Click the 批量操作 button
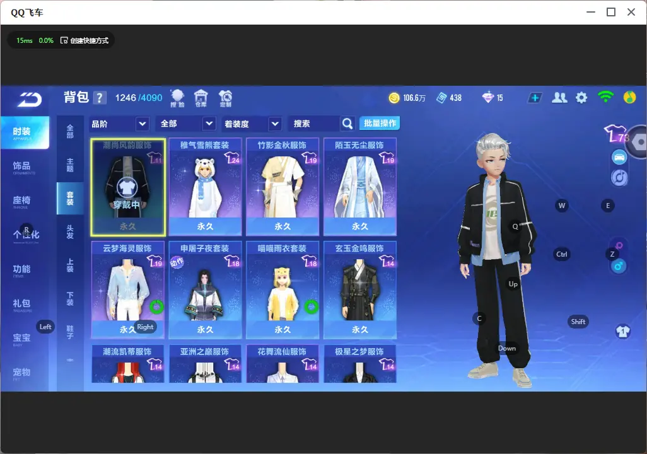The image size is (647, 454). tap(380, 123)
